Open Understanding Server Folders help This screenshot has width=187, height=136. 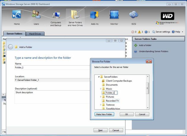click(153, 51)
